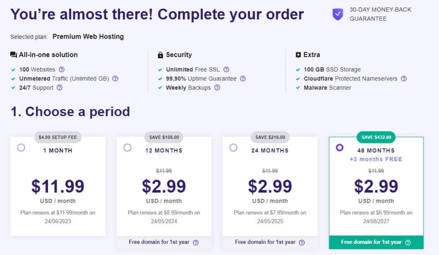
Task: Select the 48 months radio button
Action: pos(340,147)
